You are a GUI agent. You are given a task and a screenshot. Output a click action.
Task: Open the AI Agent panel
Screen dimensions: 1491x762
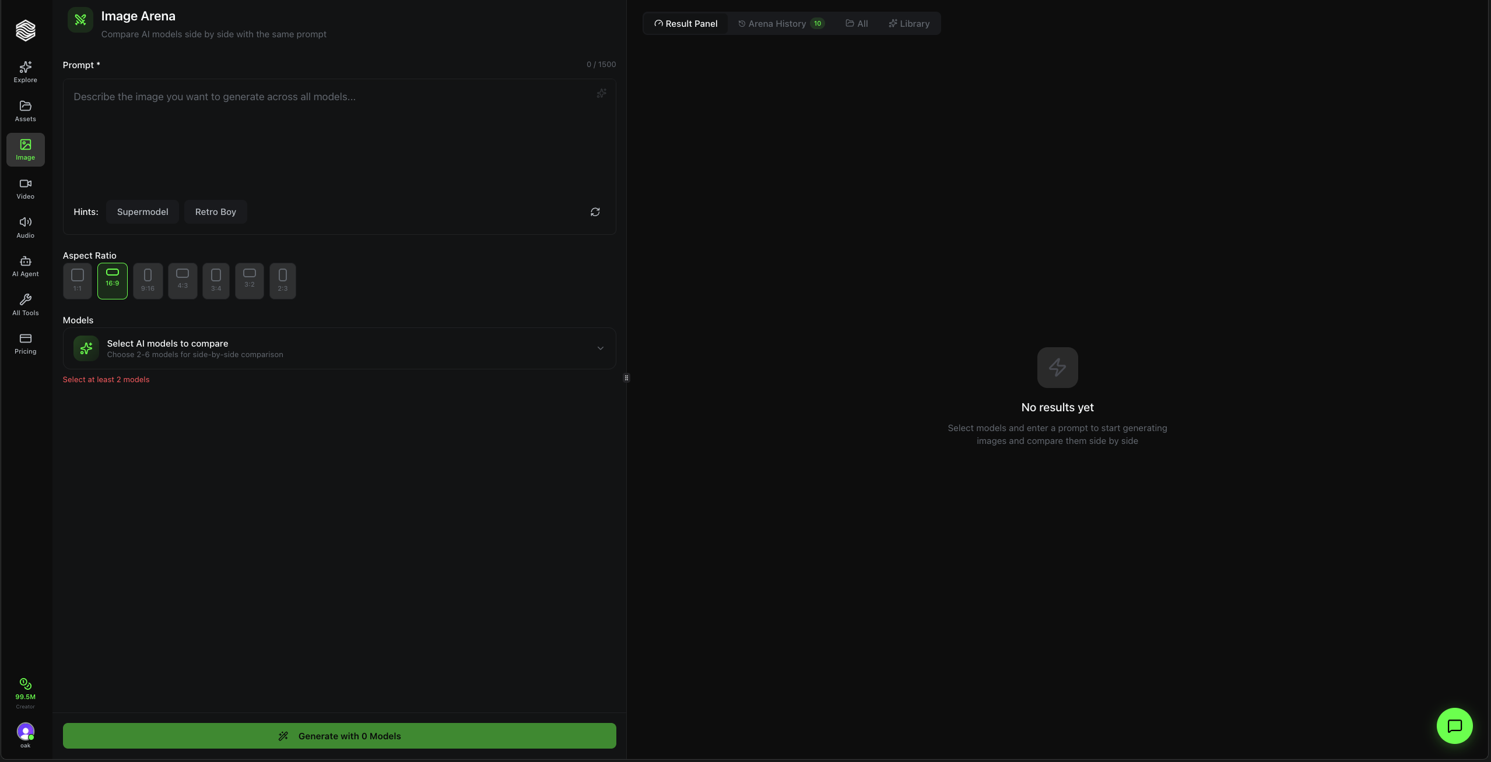(25, 266)
